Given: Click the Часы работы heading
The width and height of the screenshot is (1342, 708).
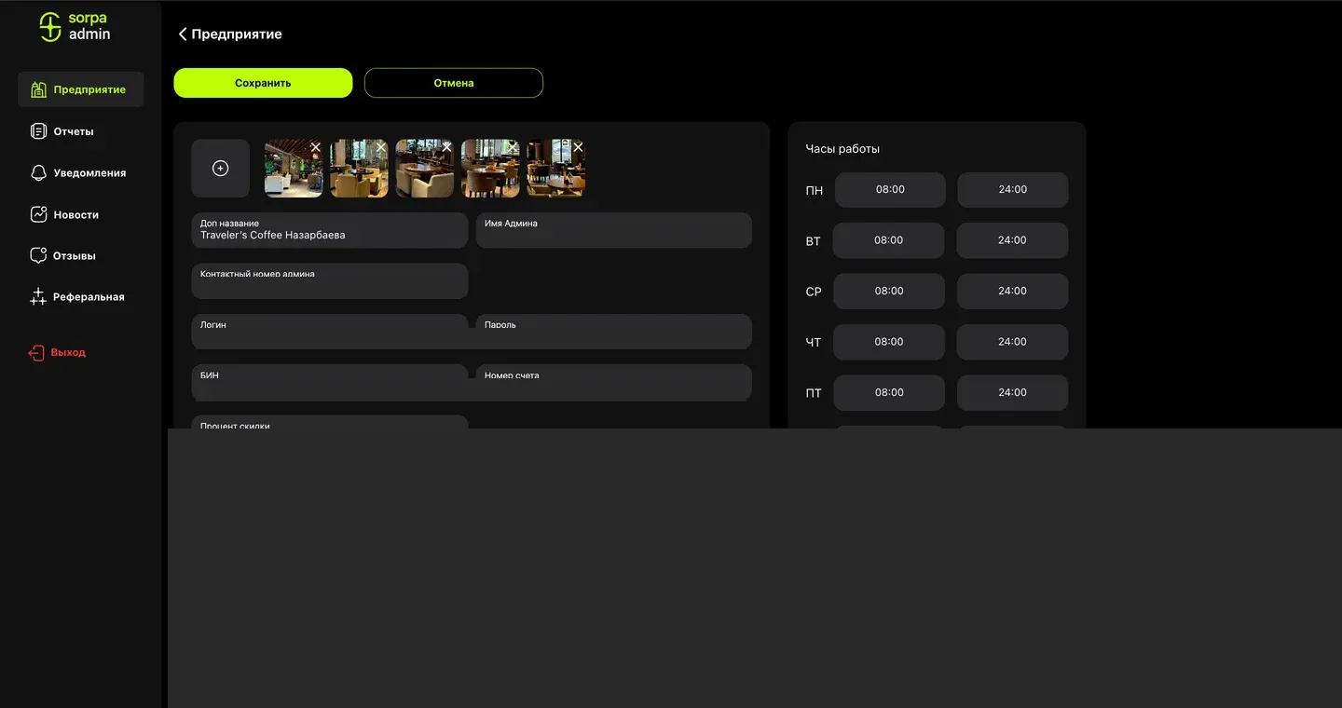Looking at the screenshot, I should 842,149.
